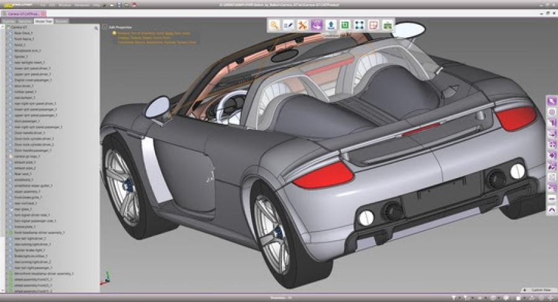
Task: Click the horizontal line icon in right toolbar
Action: click(x=552, y=199)
